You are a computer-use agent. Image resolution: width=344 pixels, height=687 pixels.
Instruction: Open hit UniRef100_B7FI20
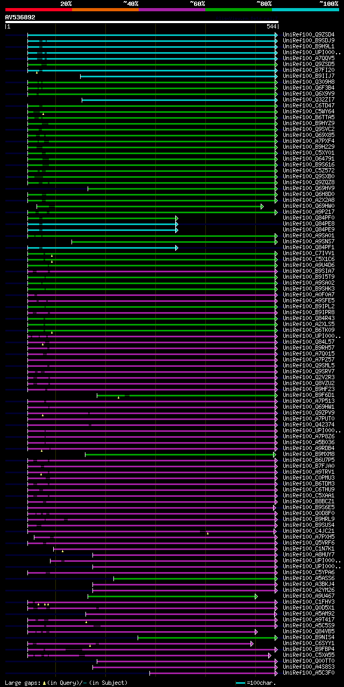[x=309, y=70]
